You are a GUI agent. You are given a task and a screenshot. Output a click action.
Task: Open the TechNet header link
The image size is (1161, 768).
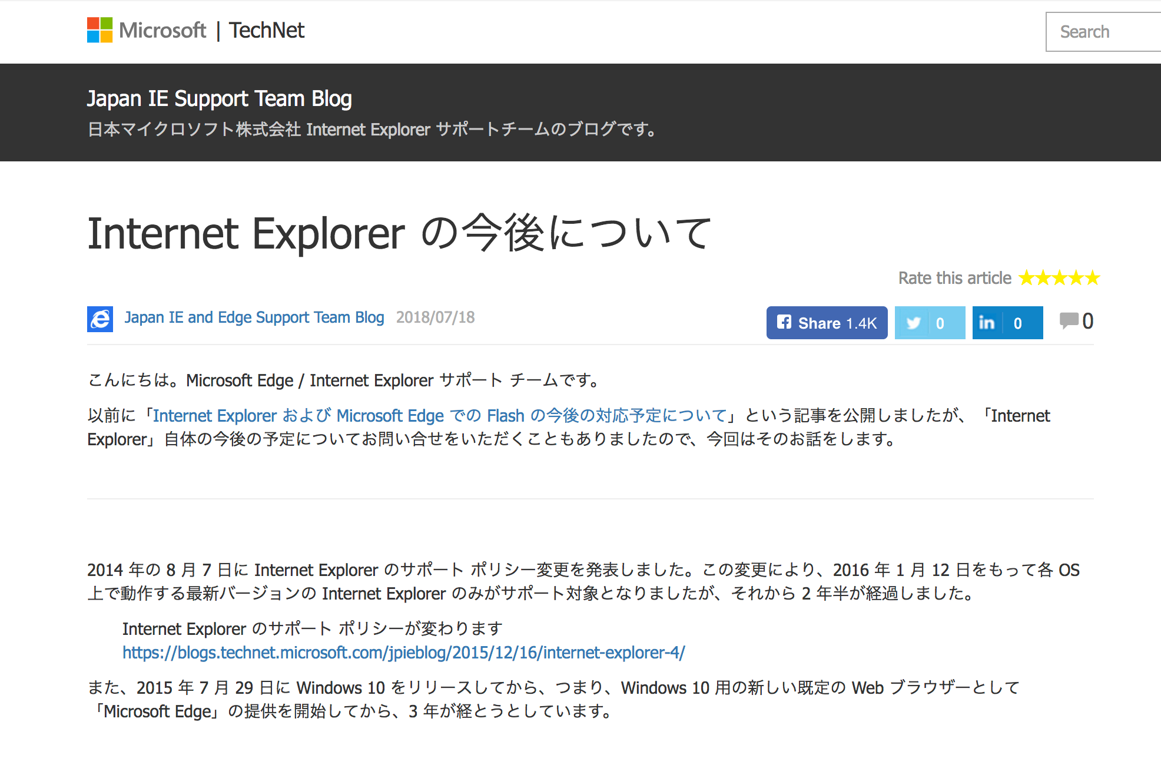coord(267,31)
